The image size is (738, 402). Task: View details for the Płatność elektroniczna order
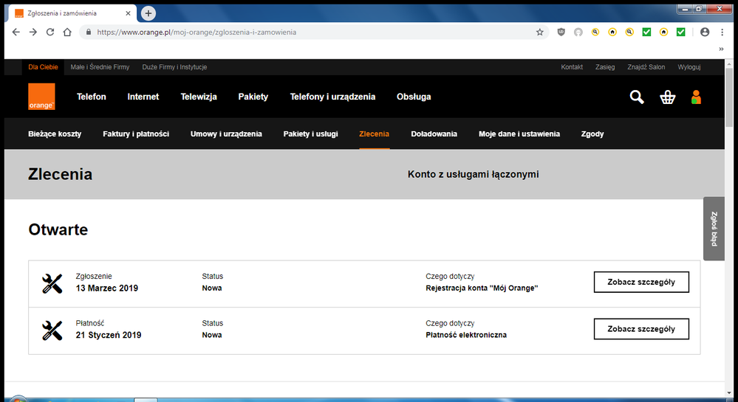pos(640,329)
